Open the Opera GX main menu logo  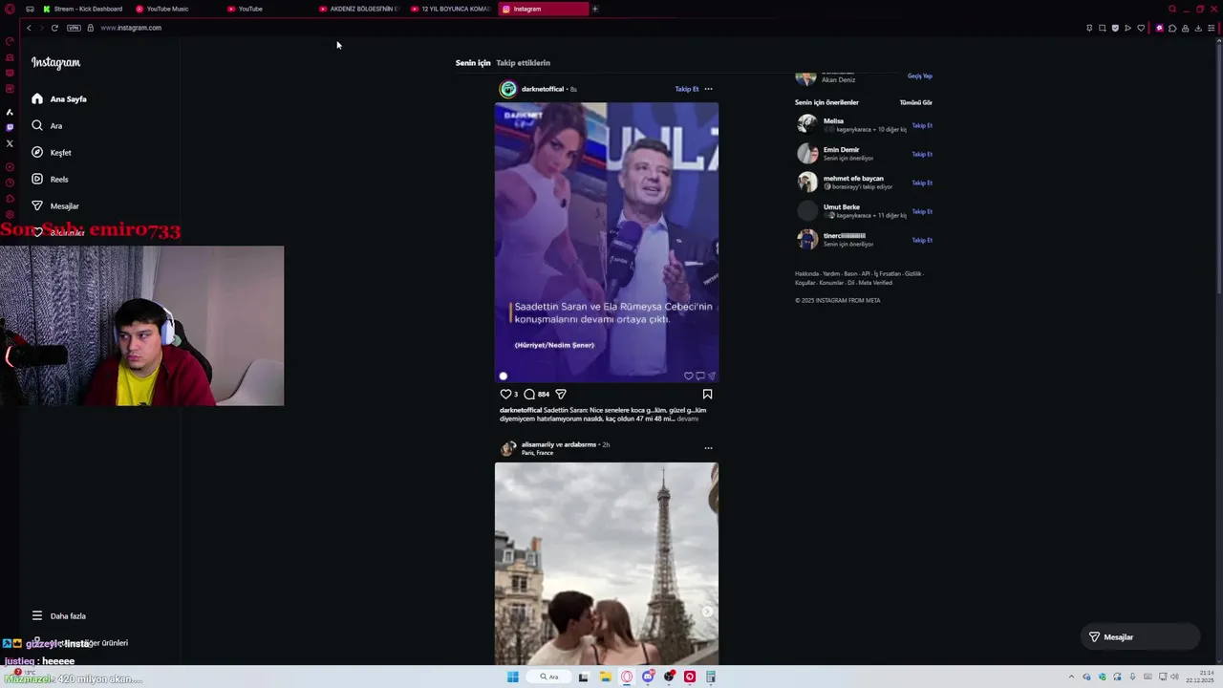coord(10,9)
